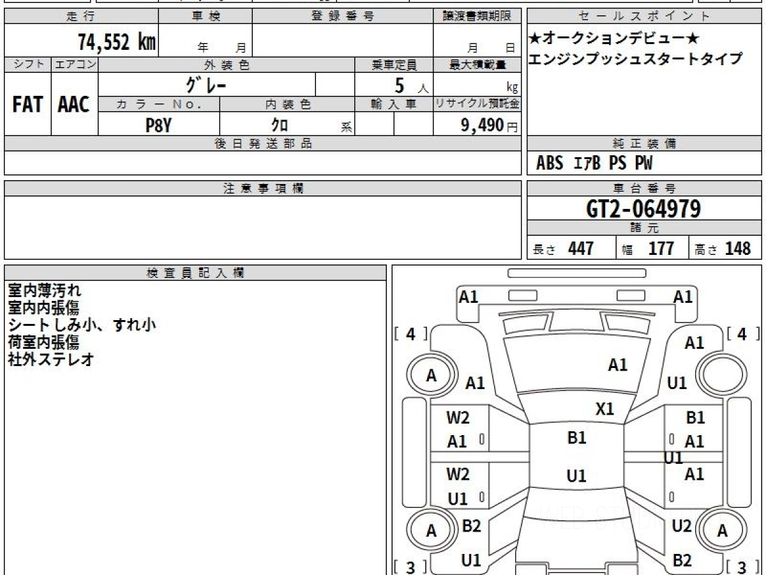Select the 登録番号 header
This screenshot has width=766, height=575.
tap(343, 17)
